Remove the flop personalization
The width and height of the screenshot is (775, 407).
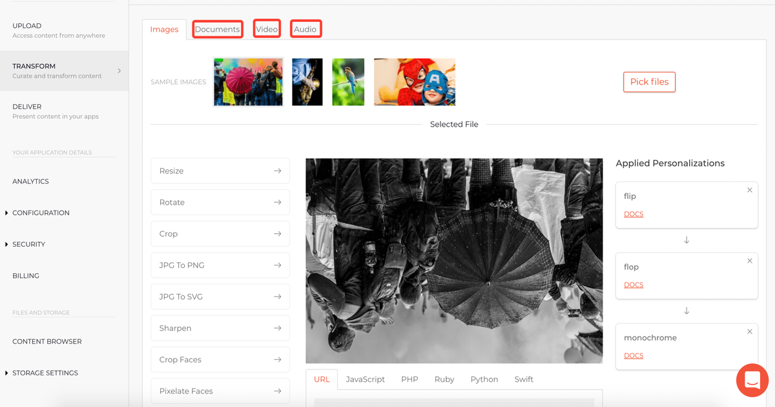tap(749, 260)
